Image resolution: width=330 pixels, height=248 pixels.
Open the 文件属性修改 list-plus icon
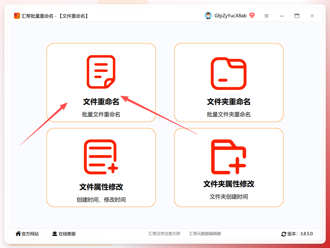[x=101, y=157]
